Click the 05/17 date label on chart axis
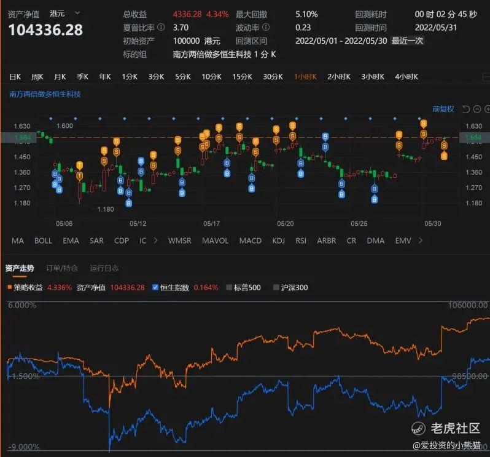The image size is (490, 457). click(x=212, y=223)
